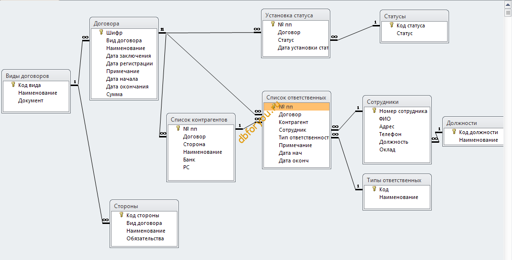Select the Сотрудники table title bar

[x=397, y=102]
